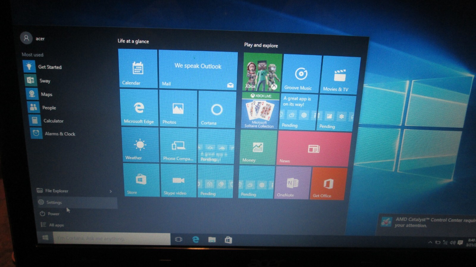Viewport: 476px width, 267px height.
Task: Open the Calendar tile
Action: (x=138, y=69)
